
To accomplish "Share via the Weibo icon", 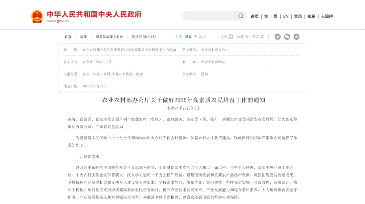I will pyautogui.click(x=277, y=37).
